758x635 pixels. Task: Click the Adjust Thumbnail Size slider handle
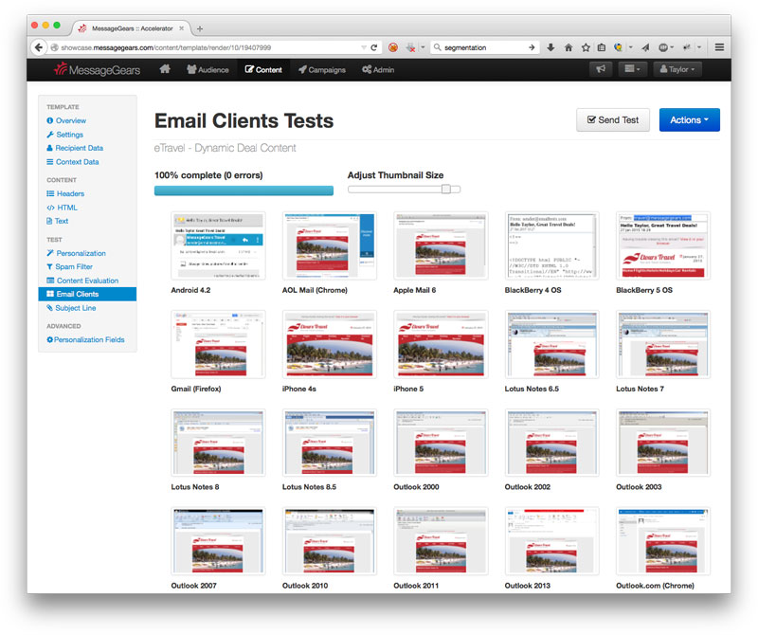[446, 190]
